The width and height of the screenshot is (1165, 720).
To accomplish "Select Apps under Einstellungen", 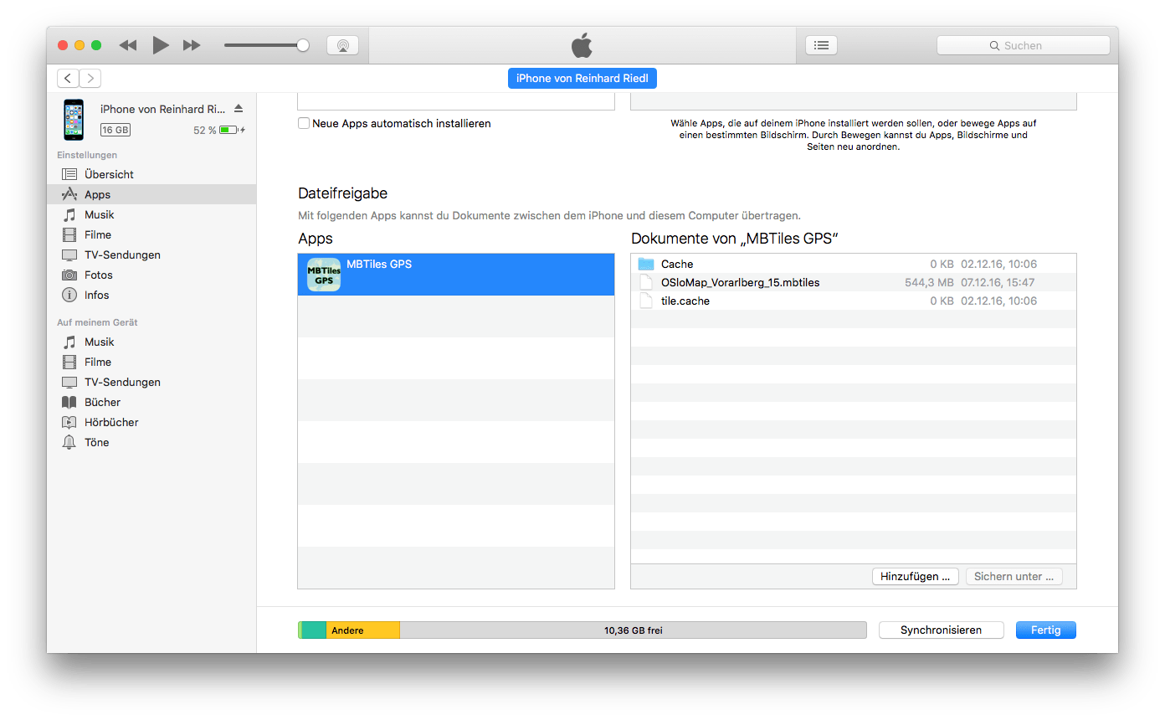I will [x=151, y=194].
